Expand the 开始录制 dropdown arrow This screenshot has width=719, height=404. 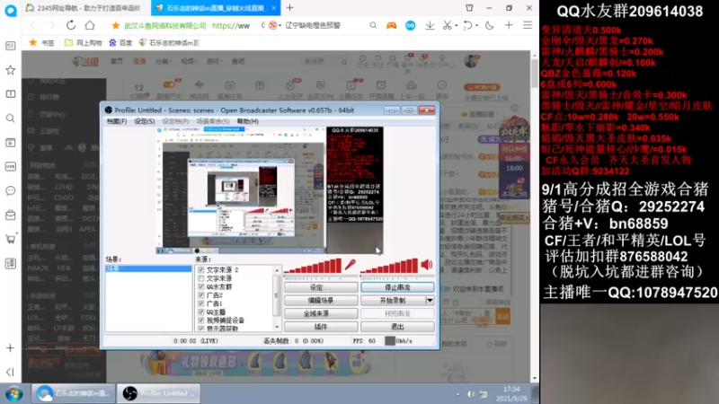pos(430,301)
